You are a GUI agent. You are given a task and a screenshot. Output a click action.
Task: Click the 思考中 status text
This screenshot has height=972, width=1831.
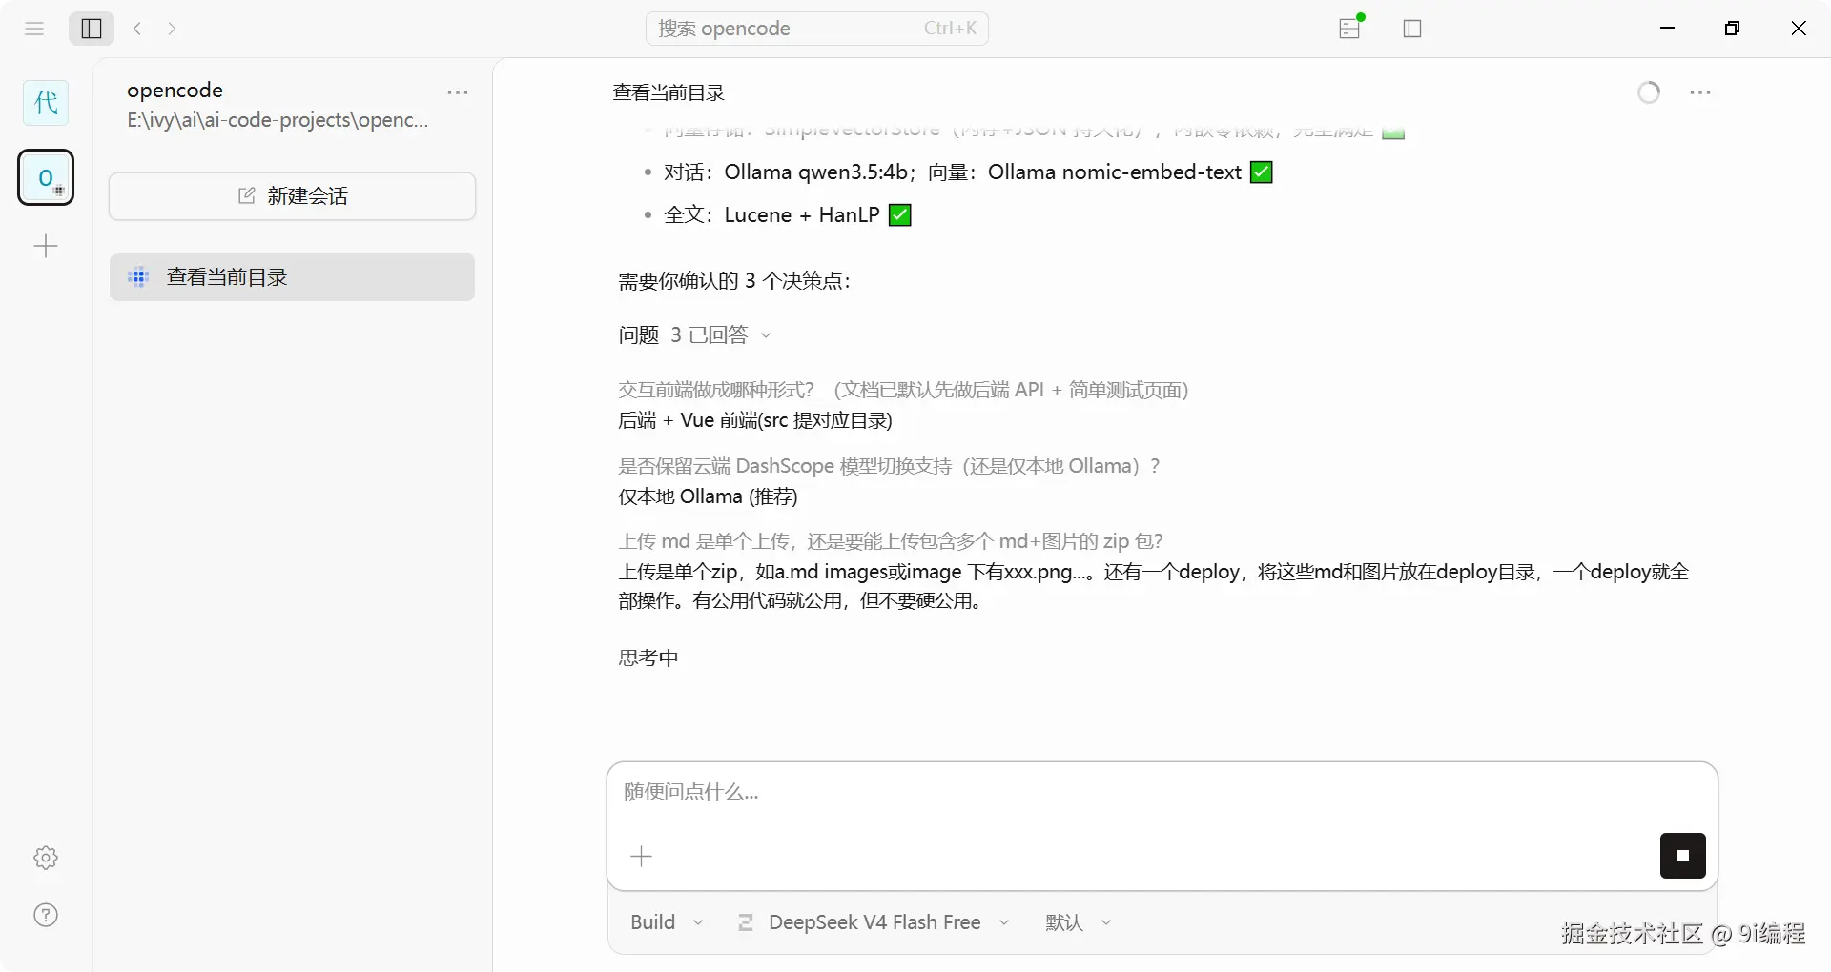[x=648, y=658]
